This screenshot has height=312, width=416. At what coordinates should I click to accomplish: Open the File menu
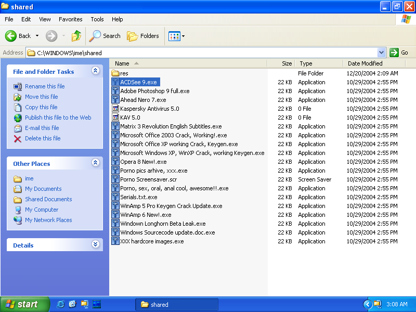[x=9, y=19]
